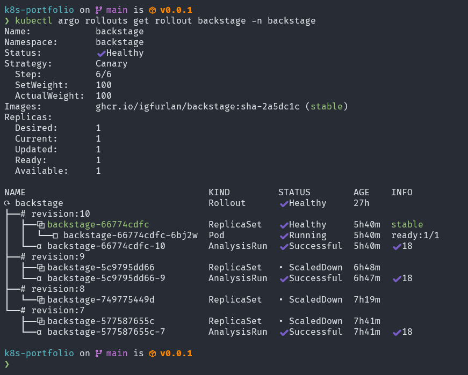Viewport: 468px width, 375px height.
Task: Click the Rollout icon beside backstage in the tree
Action: tap(8, 203)
